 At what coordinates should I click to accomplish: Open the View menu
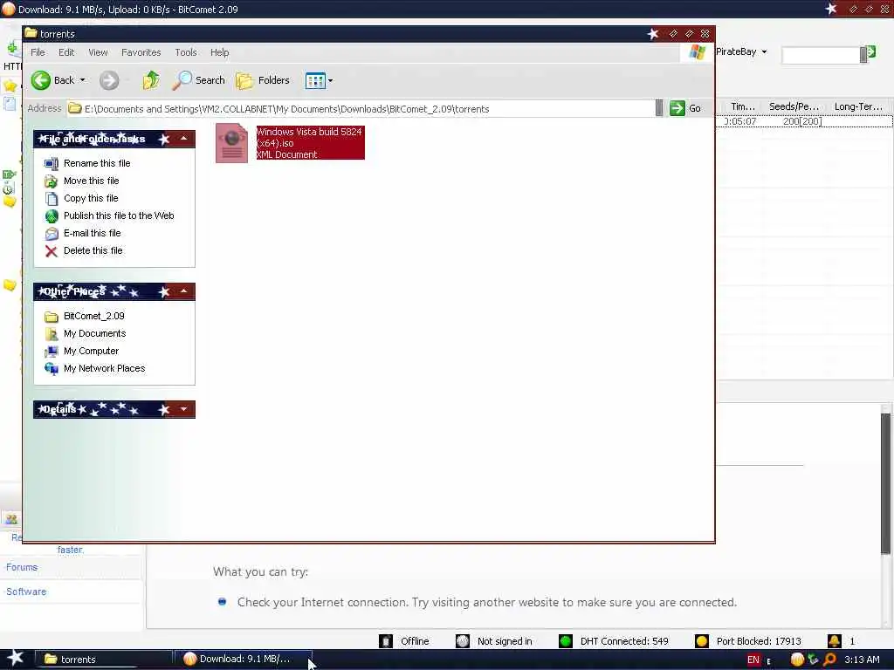click(x=98, y=52)
